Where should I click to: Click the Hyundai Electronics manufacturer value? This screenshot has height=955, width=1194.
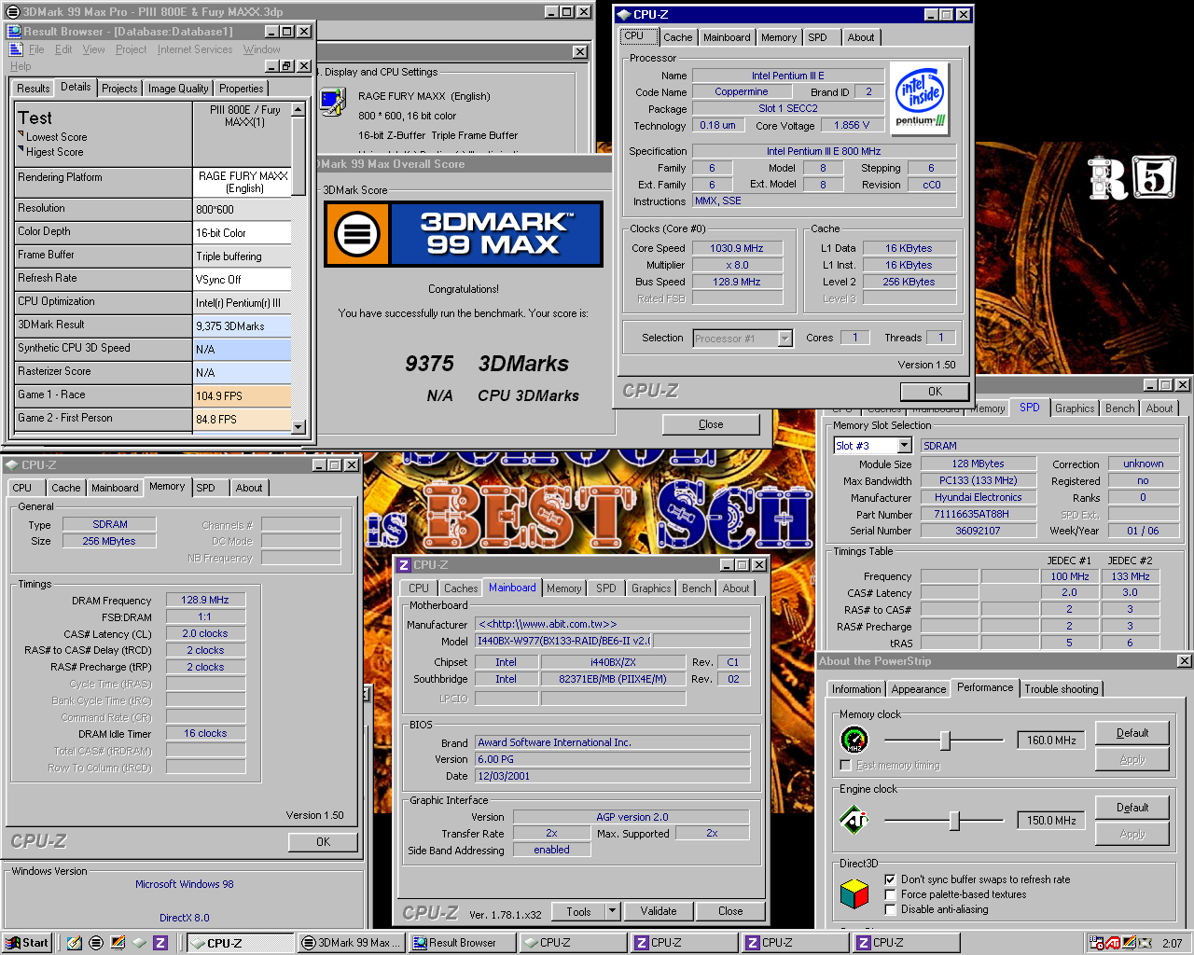[979, 498]
